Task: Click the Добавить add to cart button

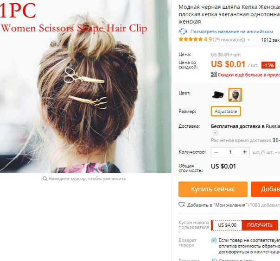Action: (266, 189)
